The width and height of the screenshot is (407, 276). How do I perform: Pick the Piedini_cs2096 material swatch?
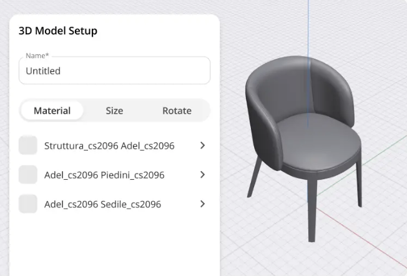(28, 175)
